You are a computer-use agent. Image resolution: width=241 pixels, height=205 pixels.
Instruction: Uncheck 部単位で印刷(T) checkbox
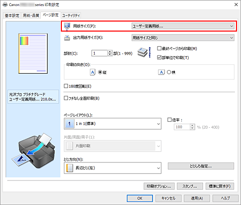[159, 58]
